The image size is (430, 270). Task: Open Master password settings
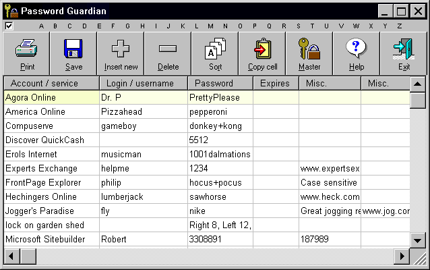pyautogui.click(x=309, y=53)
